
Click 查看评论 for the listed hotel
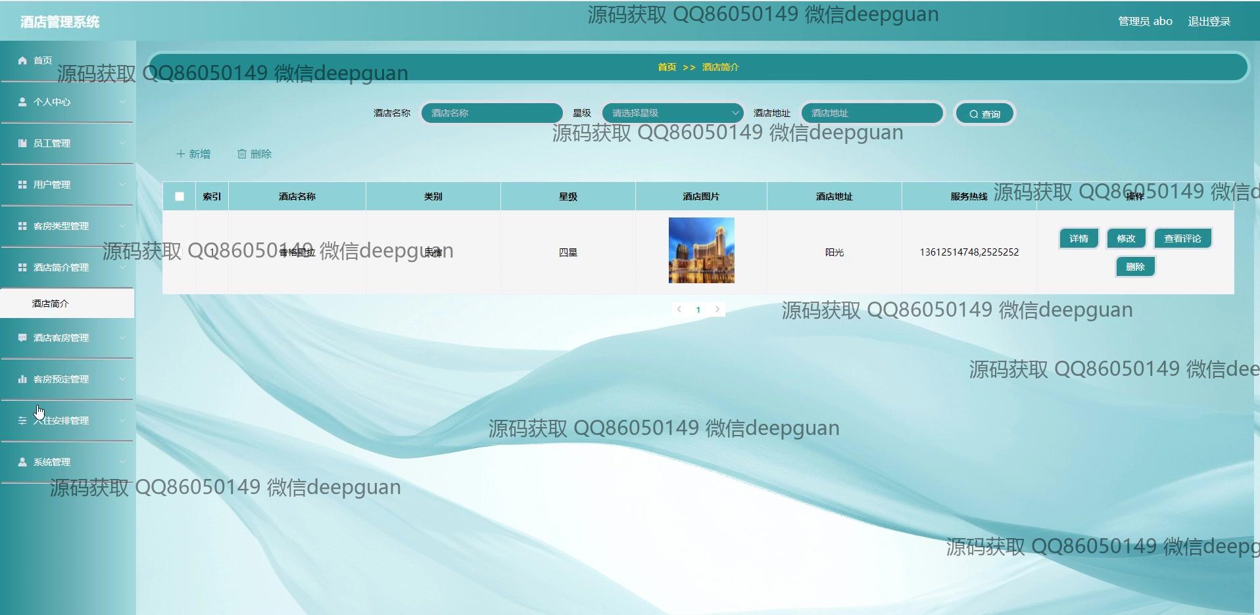click(1182, 238)
